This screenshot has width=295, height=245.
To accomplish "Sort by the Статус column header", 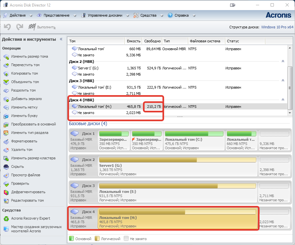I will (245, 41).
